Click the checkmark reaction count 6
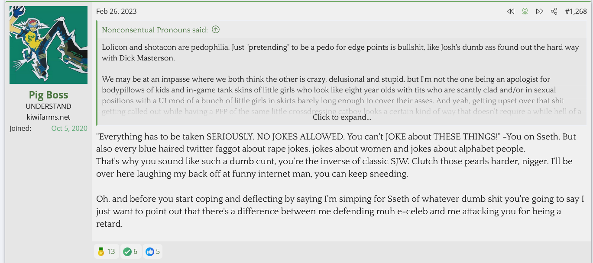This screenshot has height=263, width=593. coord(135,251)
